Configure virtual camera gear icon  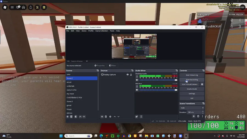[x=202, y=84]
